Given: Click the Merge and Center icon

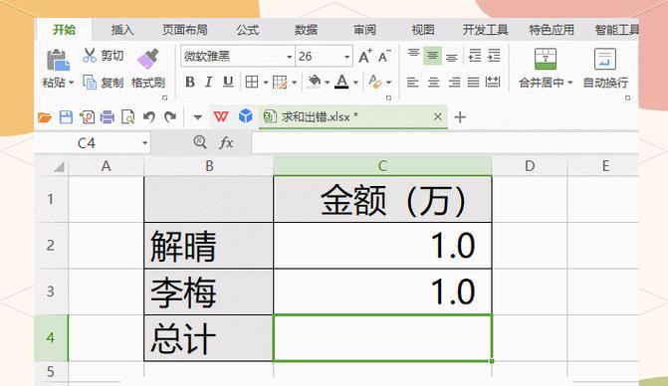Looking at the screenshot, I should point(546,59).
